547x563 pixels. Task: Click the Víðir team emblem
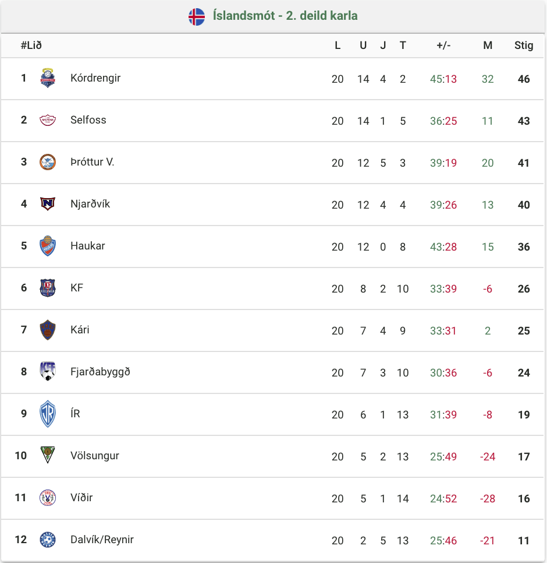[x=48, y=498]
